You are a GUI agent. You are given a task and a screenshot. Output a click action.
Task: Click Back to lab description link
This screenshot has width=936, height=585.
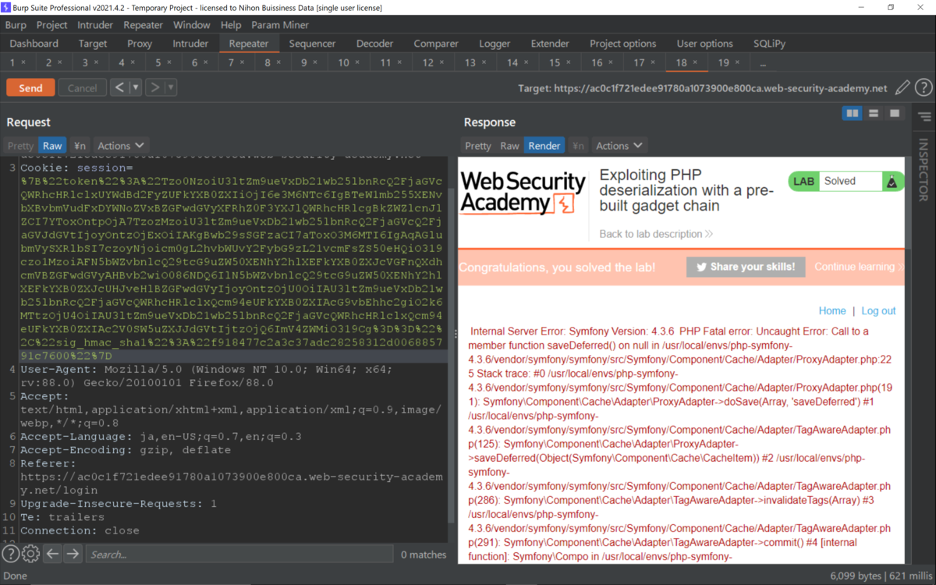(x=656, y=234)
